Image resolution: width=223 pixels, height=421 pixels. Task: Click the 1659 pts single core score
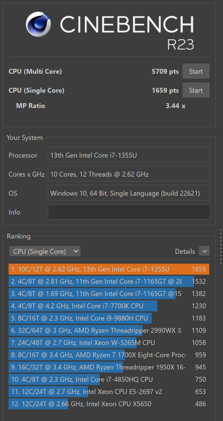(x=165, y=90)
